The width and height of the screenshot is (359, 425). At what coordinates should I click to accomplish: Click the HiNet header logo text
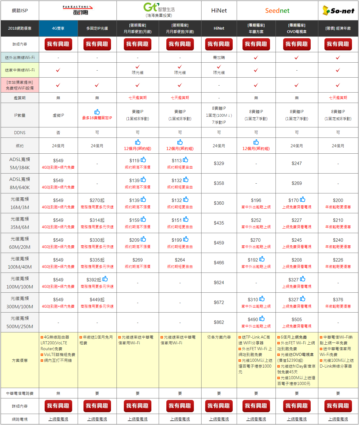[x=219, y=11]
